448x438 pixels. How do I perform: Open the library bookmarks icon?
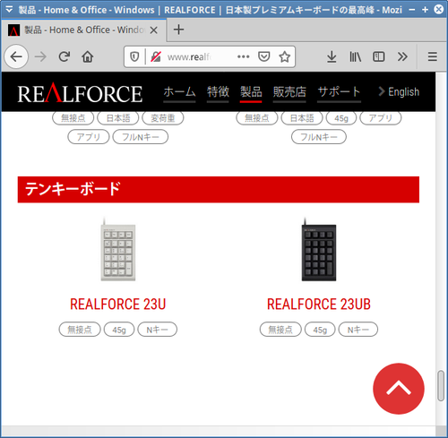click(355, 56)
